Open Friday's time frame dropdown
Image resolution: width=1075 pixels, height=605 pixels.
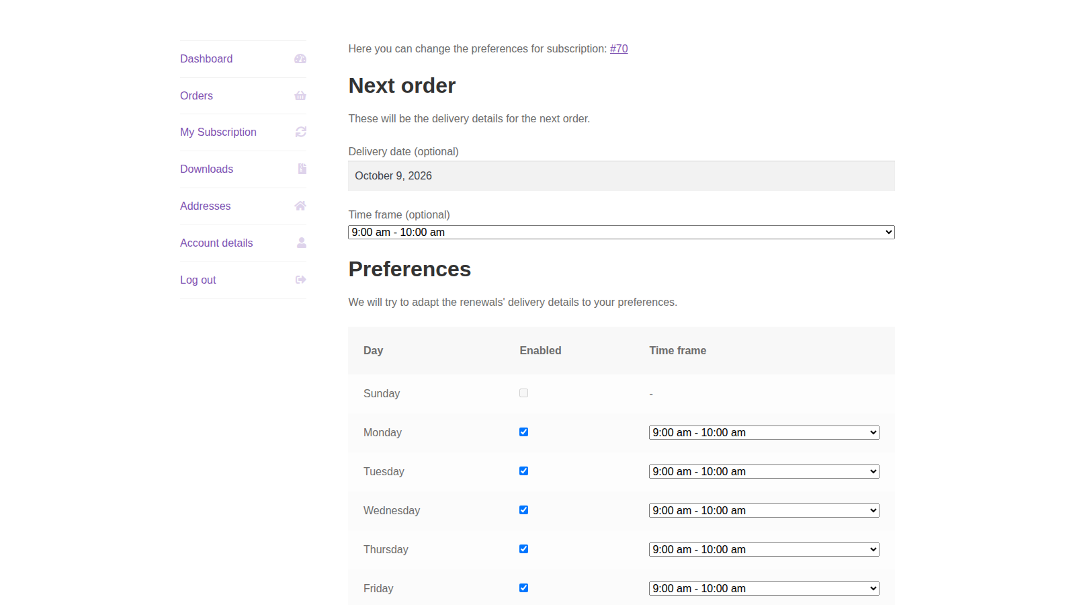pos(764,589)
